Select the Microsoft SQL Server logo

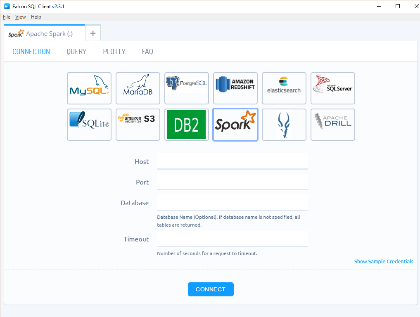click(x=333, y=88)
